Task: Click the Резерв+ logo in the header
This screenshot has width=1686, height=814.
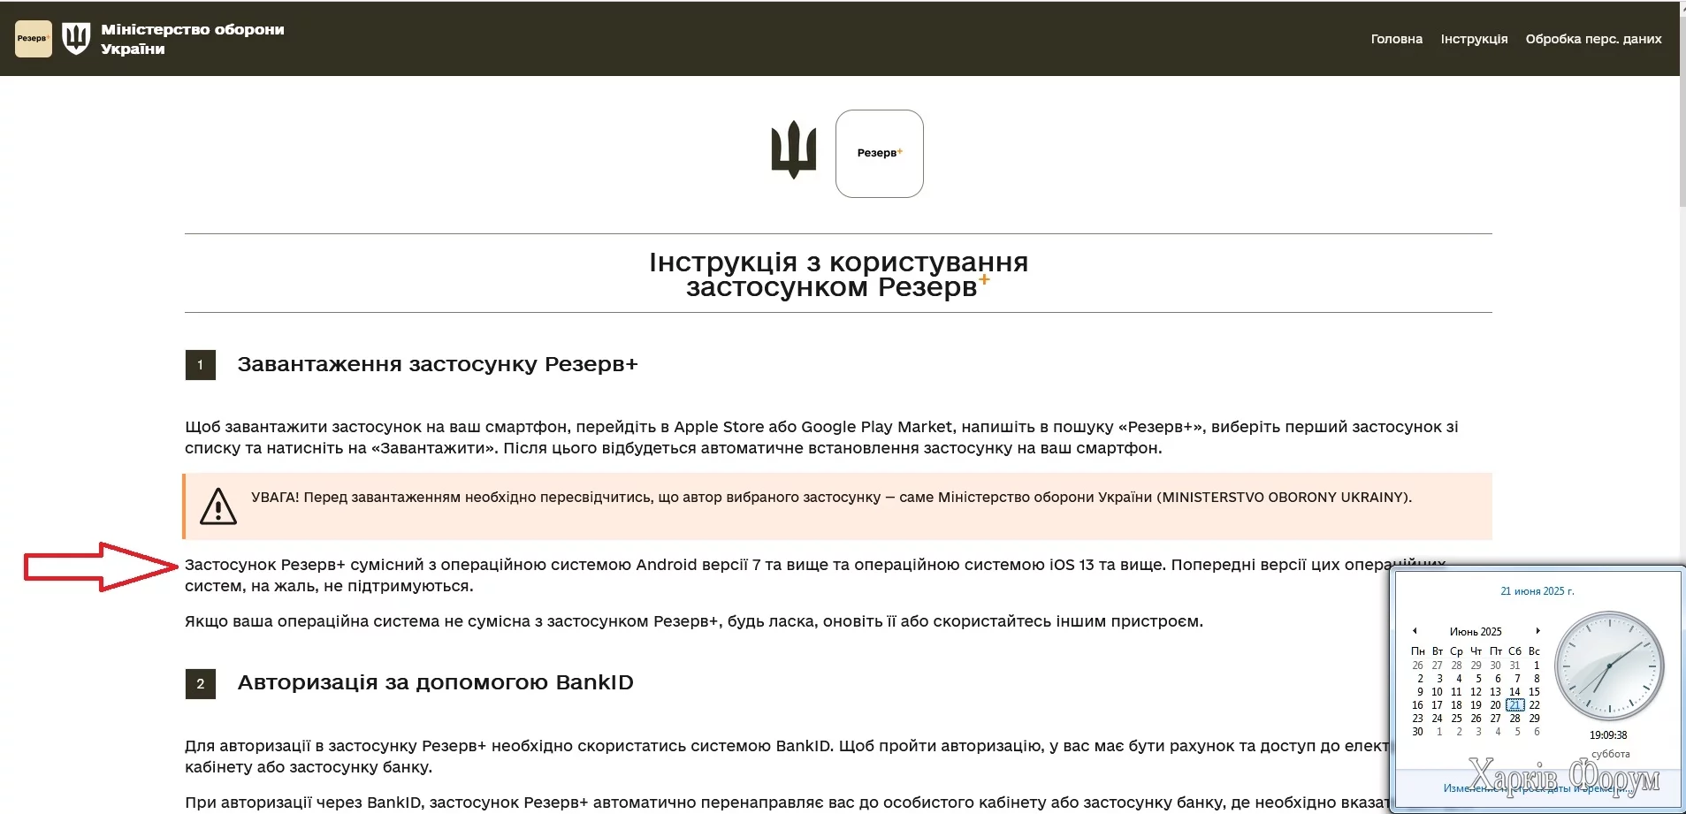Action: 34,39
